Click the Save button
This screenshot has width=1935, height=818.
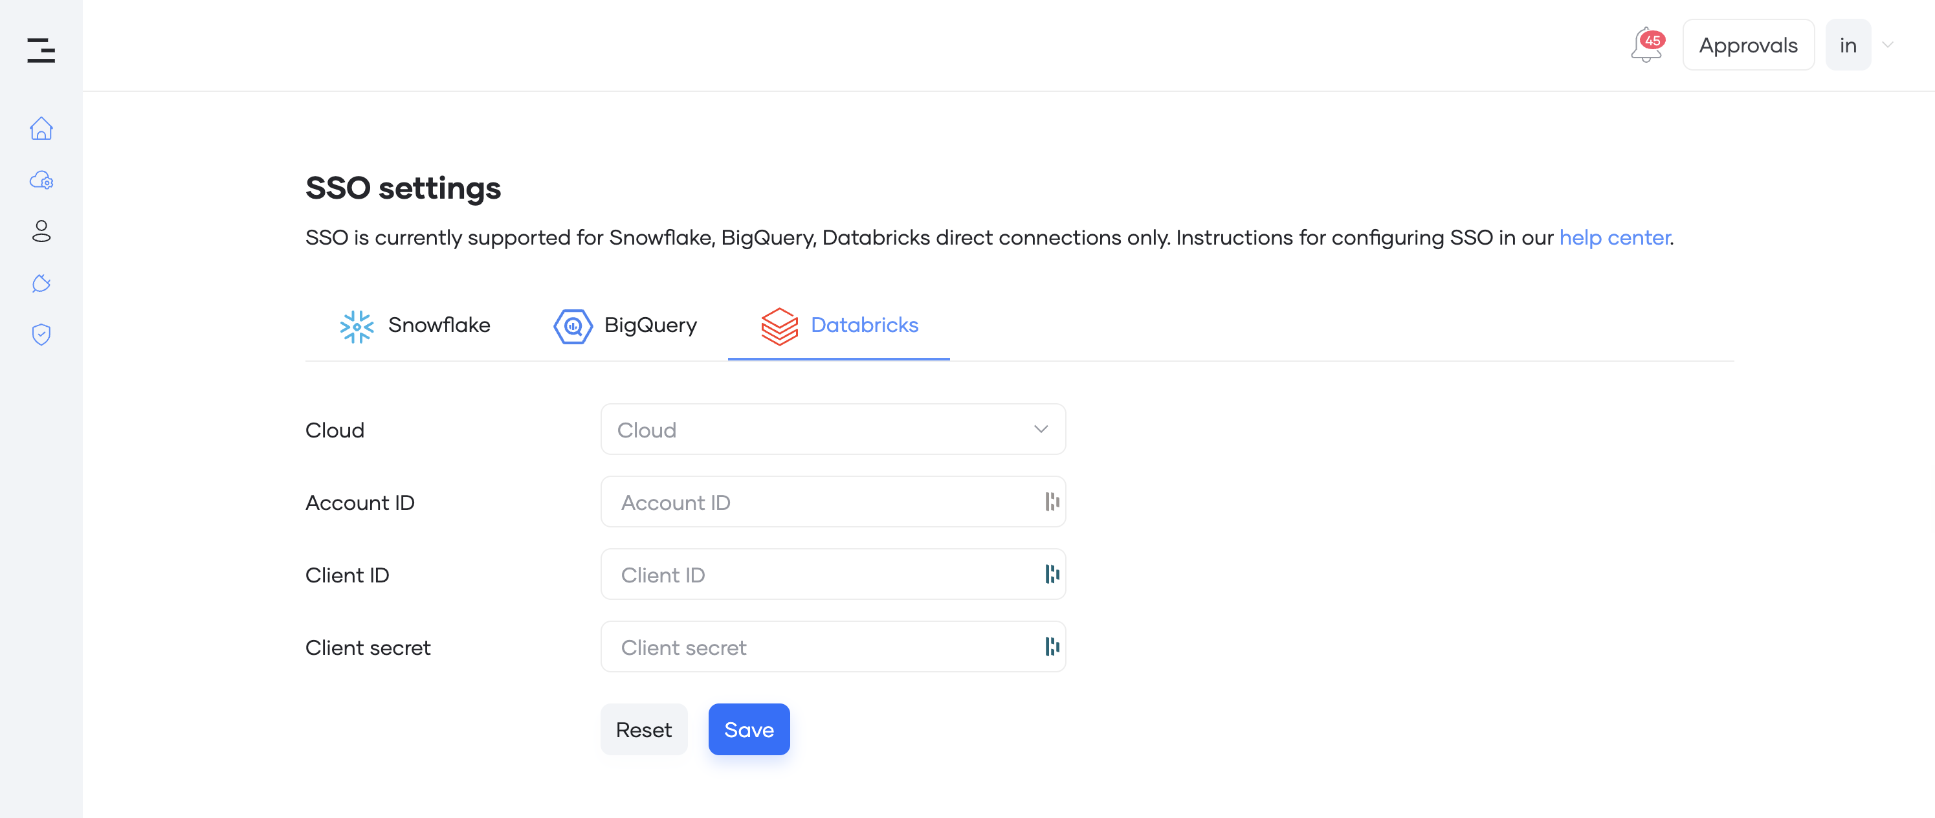749,729
